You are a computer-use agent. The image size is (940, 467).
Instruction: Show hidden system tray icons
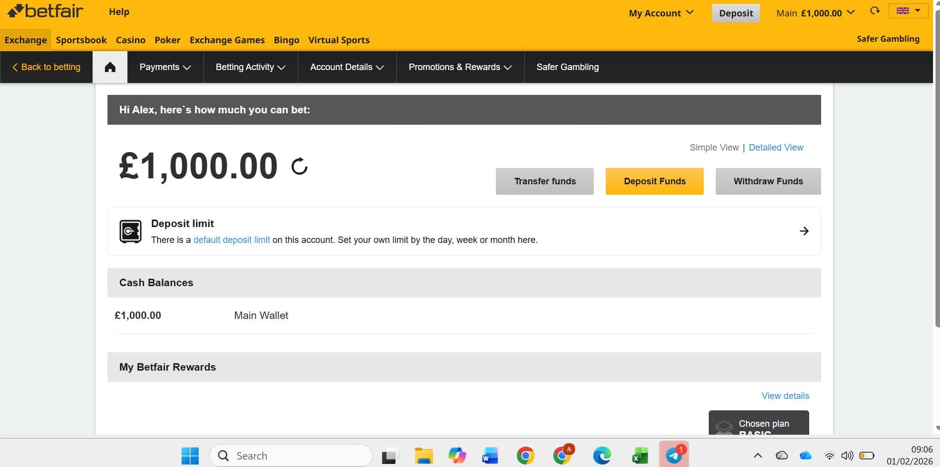pos(758,456)
